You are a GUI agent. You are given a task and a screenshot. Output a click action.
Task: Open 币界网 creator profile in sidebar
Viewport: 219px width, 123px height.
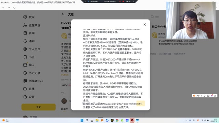click(x=162, y=34)
